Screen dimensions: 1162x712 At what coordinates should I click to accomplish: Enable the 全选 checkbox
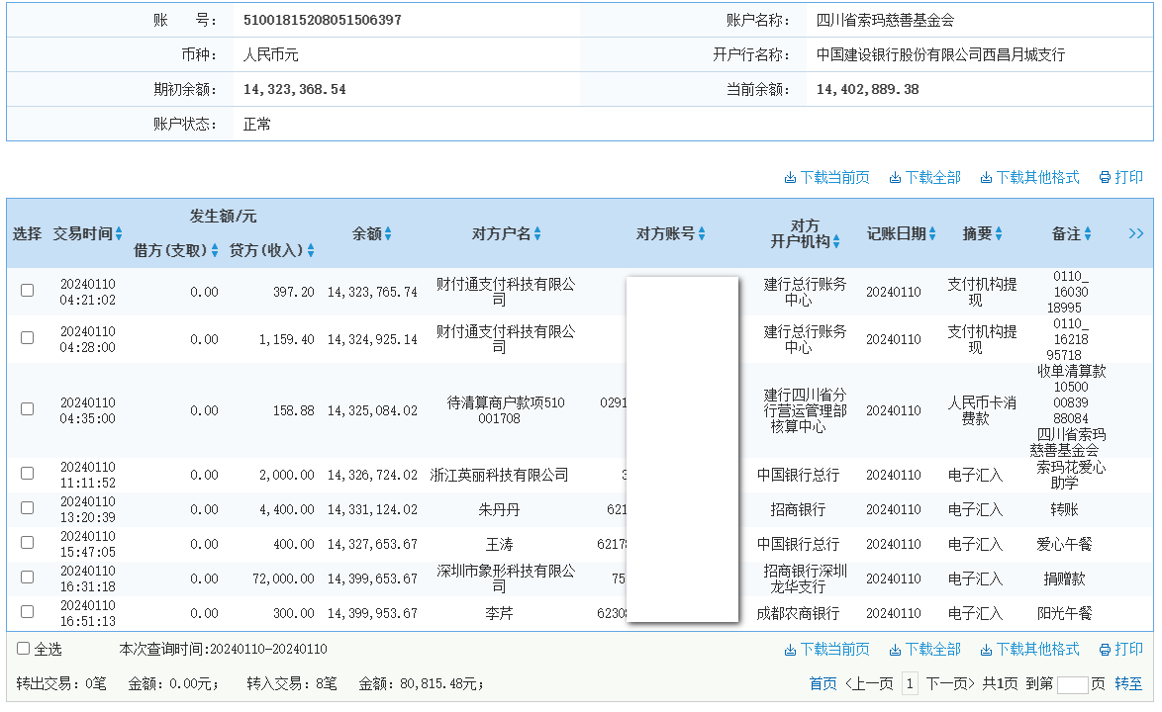(23, 649)
